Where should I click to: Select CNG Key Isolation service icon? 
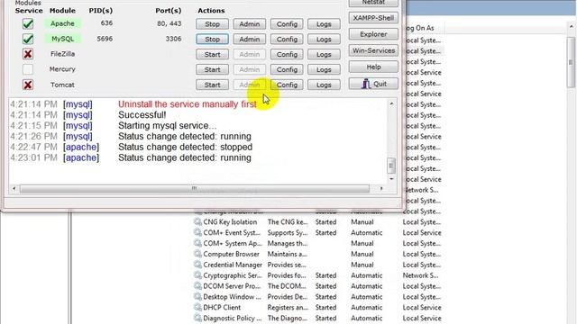pos(198,222)
